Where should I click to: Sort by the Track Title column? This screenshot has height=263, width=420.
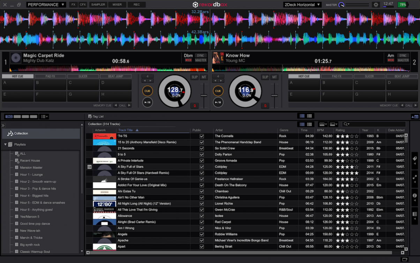click(153, 130)
